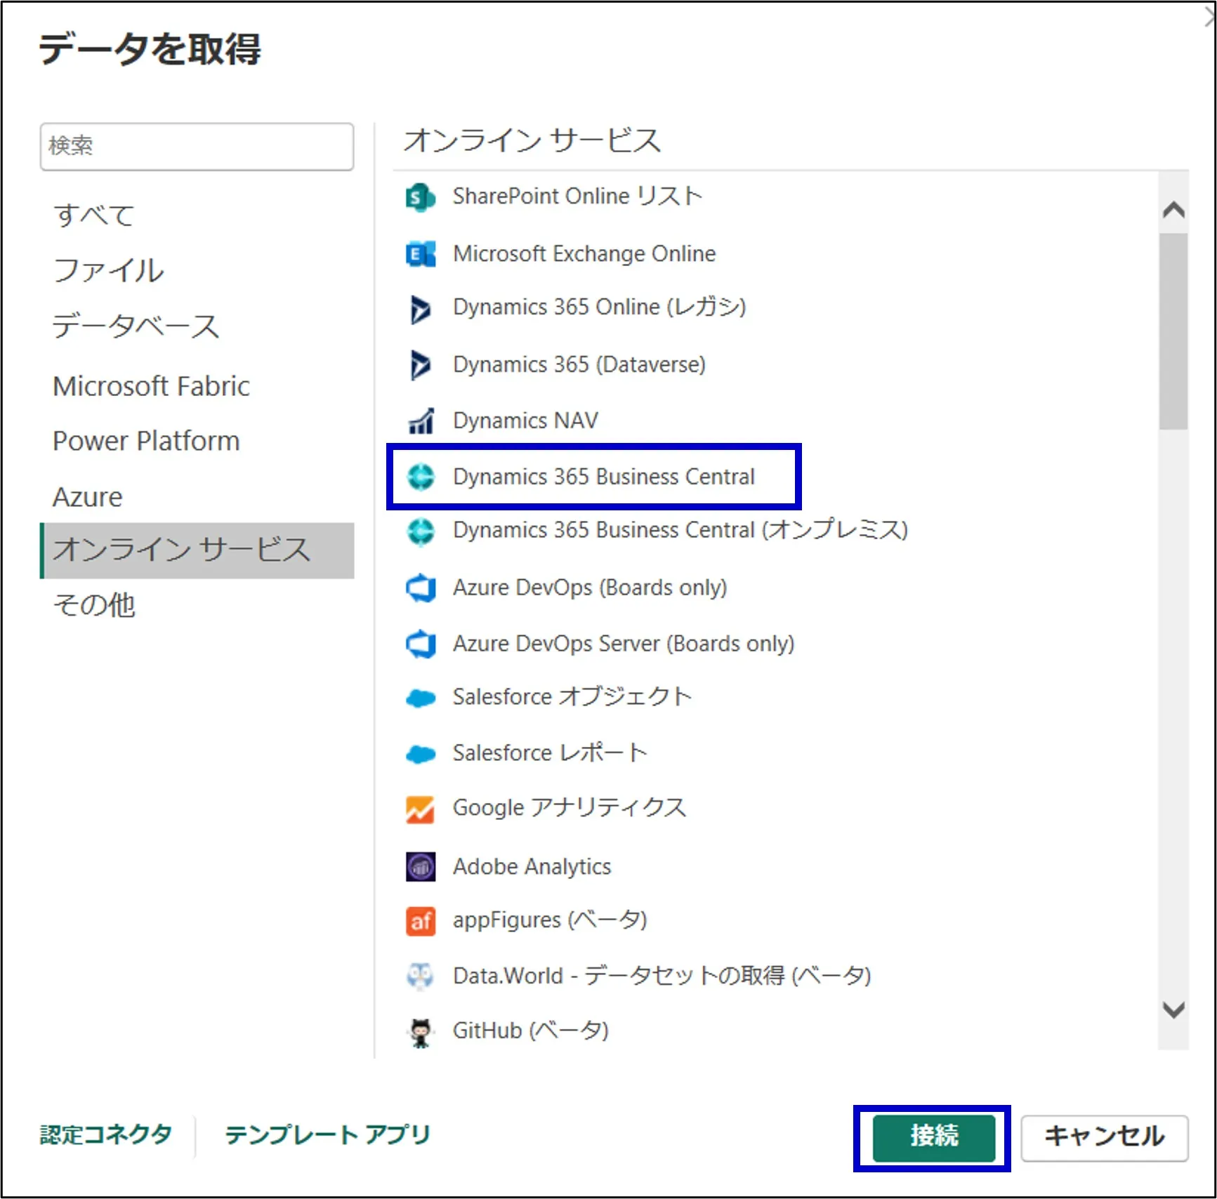This screenshot has height=1199, width=1217.
Task: Select the Microsoft Fabric category
Action: pyautogui.click(x=151, y=386)
